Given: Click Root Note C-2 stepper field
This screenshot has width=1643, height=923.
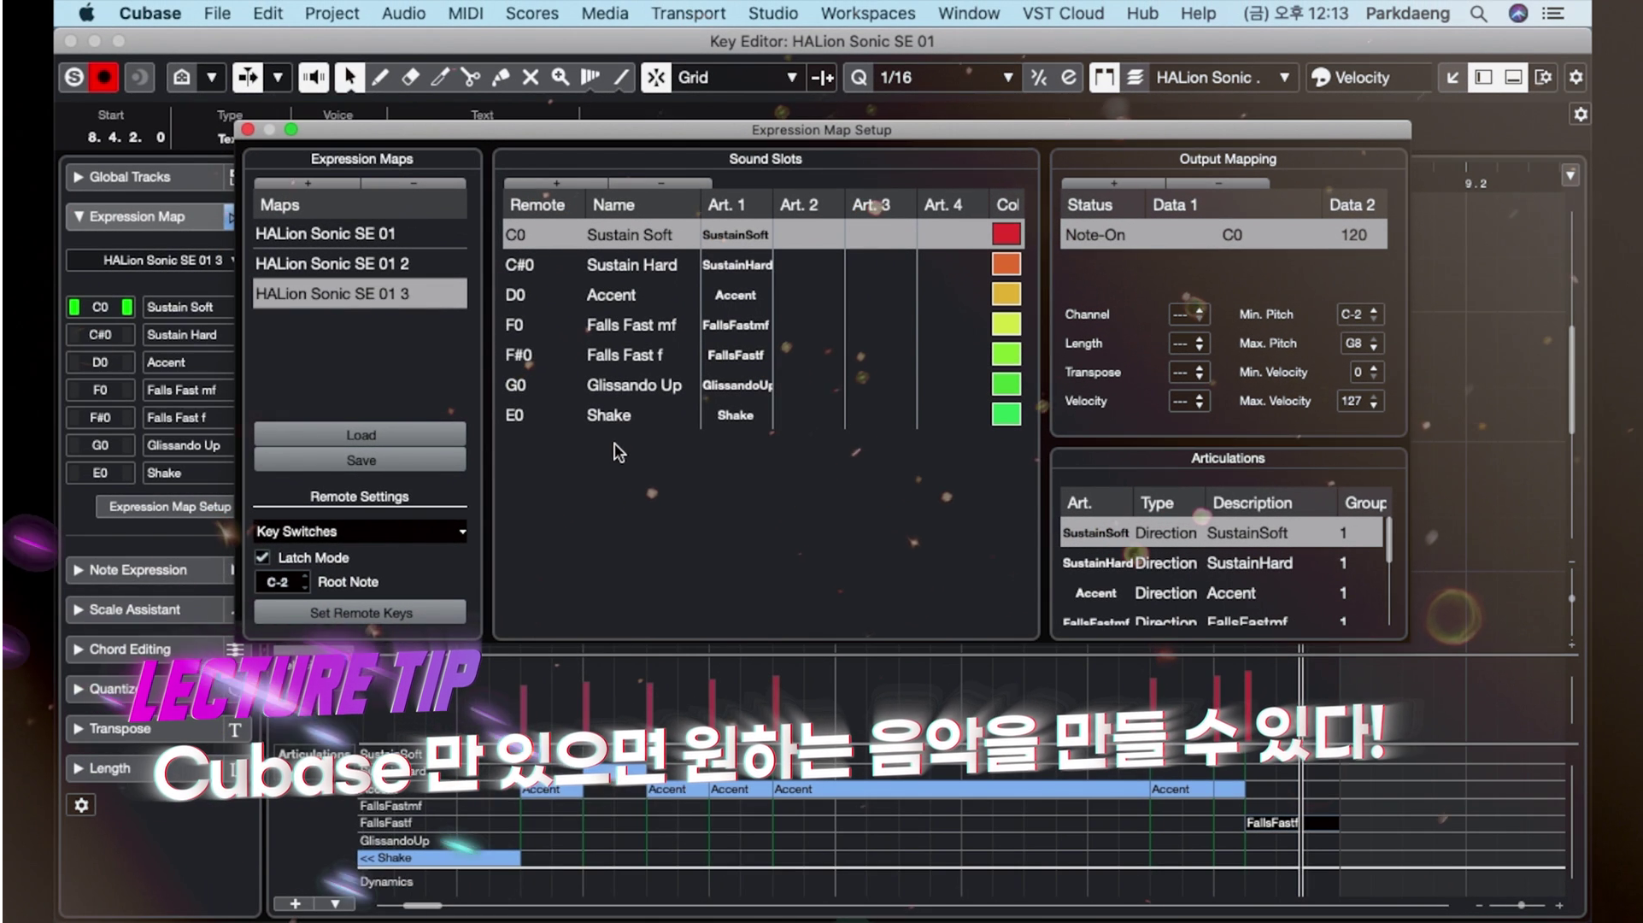Looking at the screenshot, I should click(283, 582).
